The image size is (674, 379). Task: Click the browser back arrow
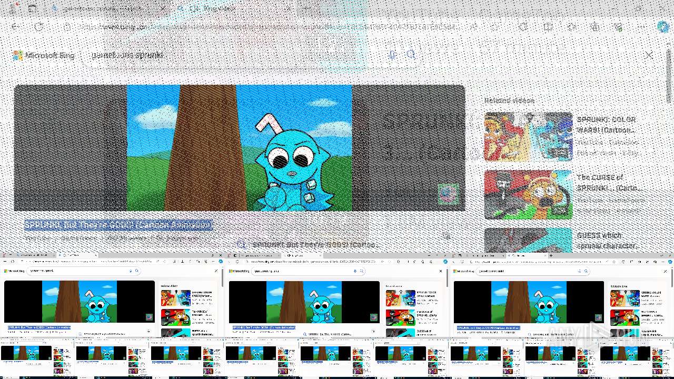(14, 26)
